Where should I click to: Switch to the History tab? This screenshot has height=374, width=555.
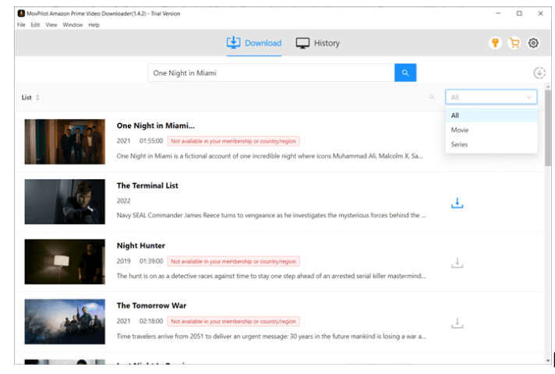coord(318,44)
